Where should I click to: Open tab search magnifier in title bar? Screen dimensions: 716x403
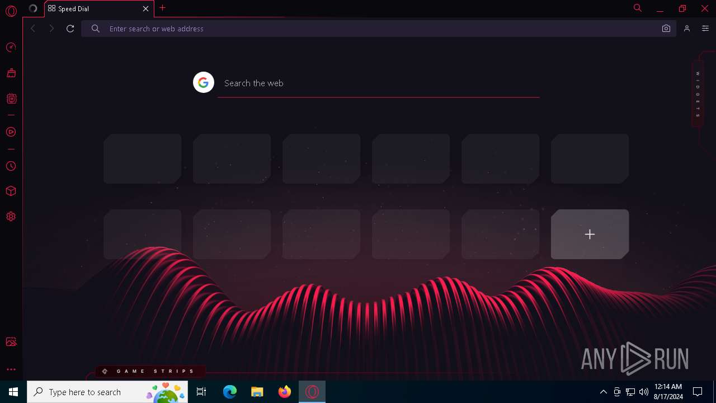tap(637, 8)
